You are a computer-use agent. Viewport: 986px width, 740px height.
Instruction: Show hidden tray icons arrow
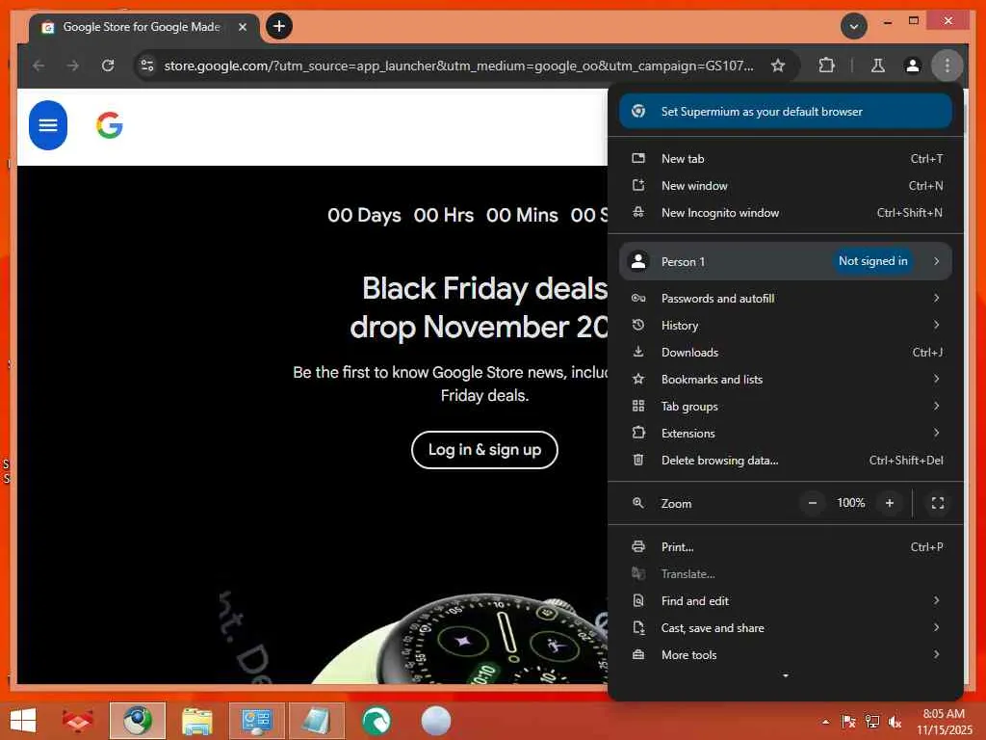pos(825,722)
